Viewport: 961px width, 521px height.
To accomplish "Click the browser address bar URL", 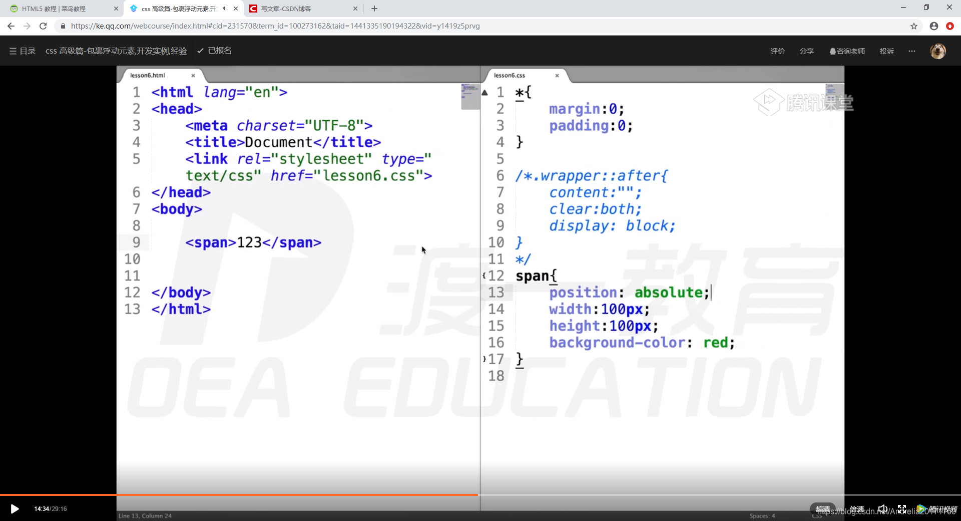I will 275,26.
